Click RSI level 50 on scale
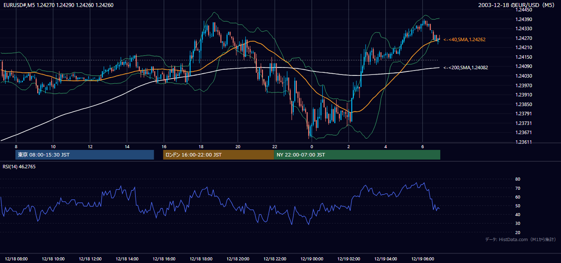The height and width of the screenshot is (263, 561). pyautogui.click(x=518, y=206)
